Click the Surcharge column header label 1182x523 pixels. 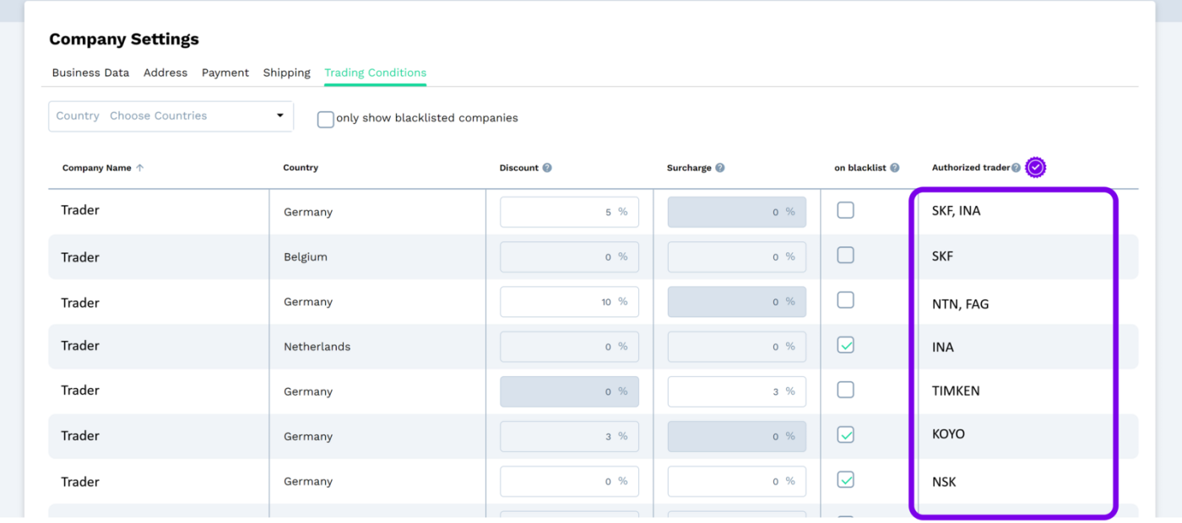coord(689,168)
